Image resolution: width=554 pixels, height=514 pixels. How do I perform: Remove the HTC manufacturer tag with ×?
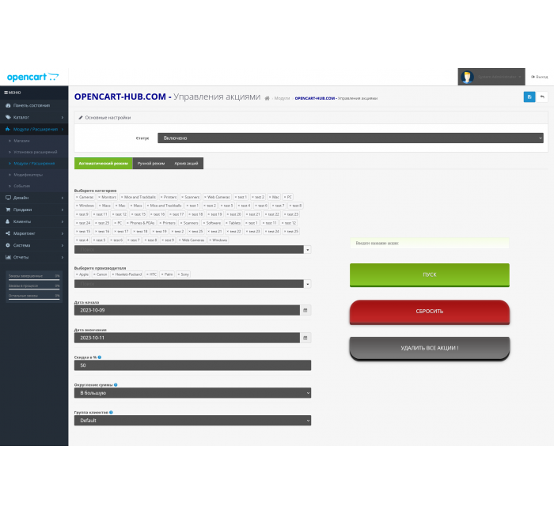[x=147, y=274]
